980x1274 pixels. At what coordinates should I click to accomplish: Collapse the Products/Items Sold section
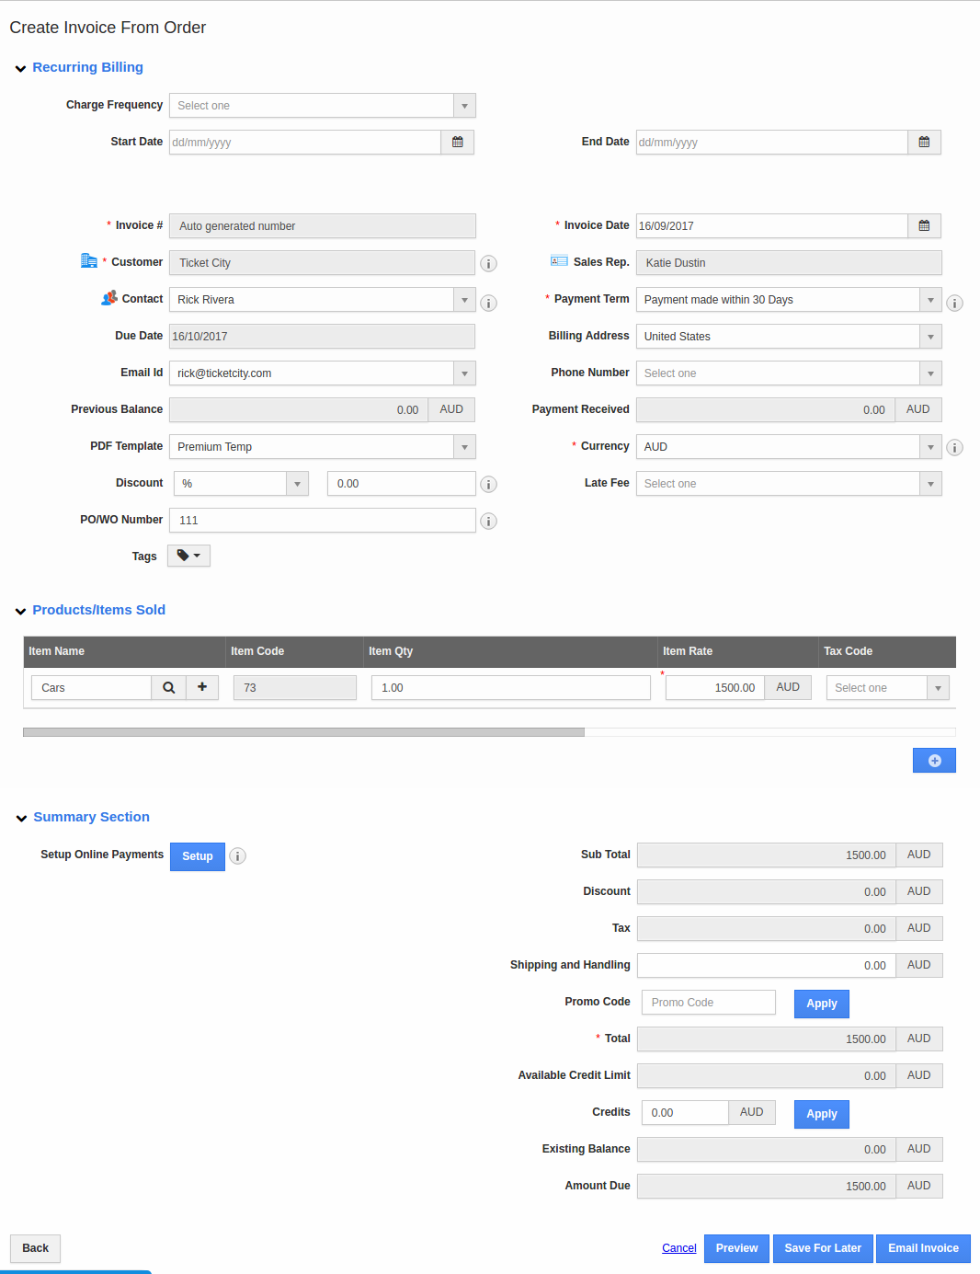[20, 612]
